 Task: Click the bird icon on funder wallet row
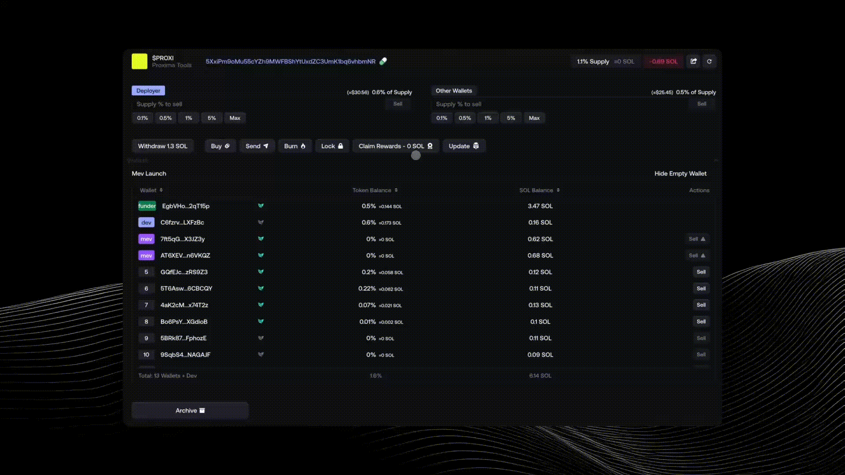click(261, 206)
